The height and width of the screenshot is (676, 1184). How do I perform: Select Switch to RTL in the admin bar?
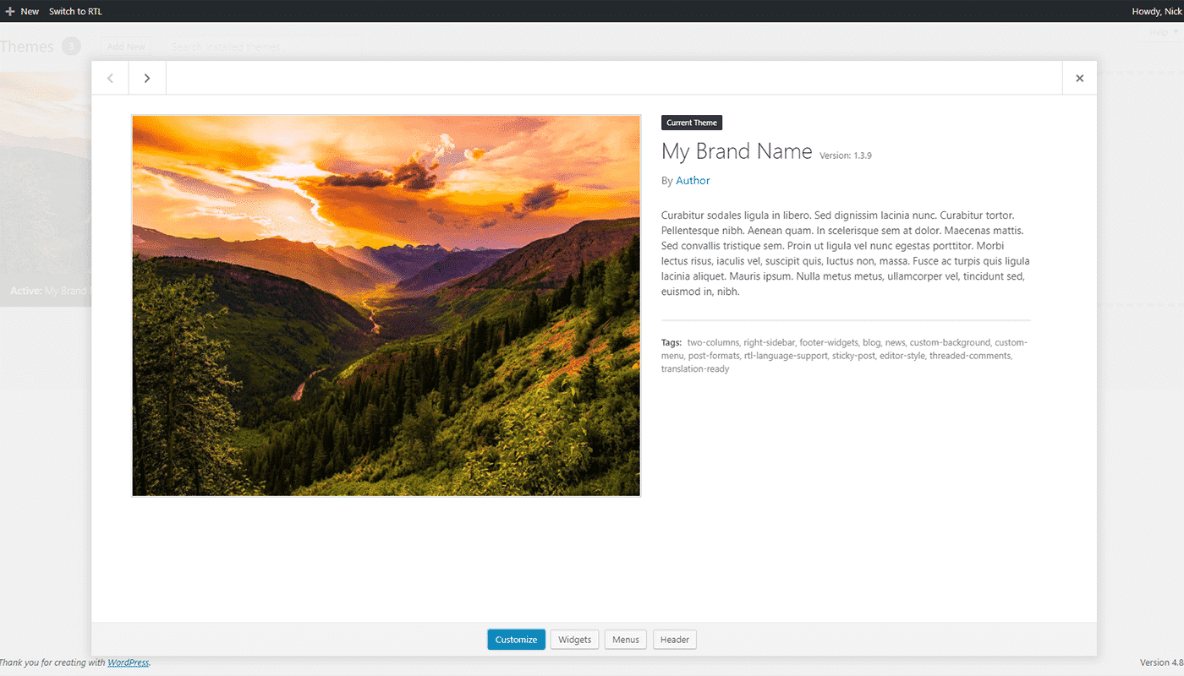tap(75, 11)
